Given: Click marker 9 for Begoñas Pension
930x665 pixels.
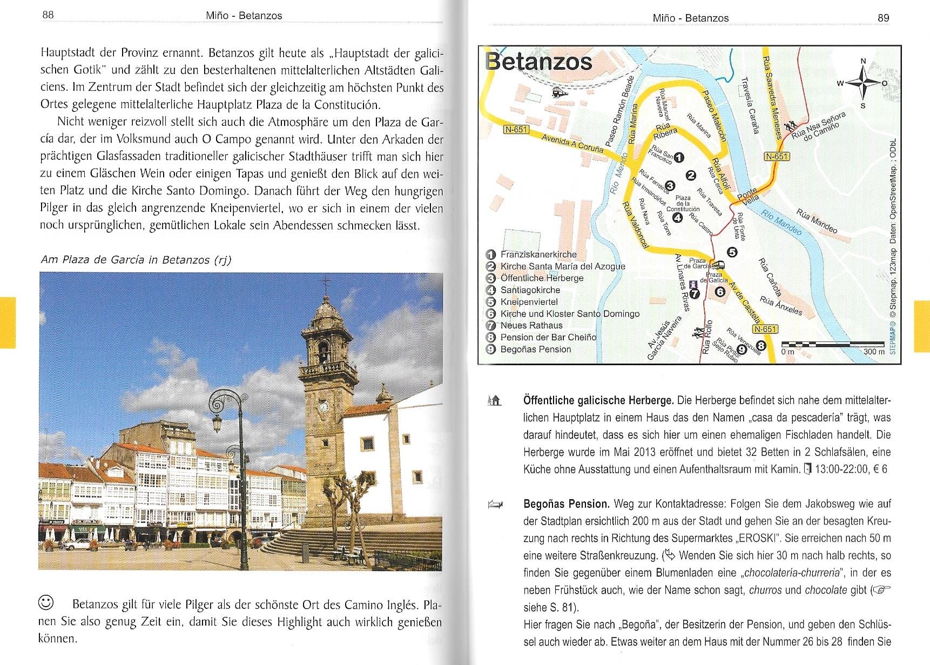Looking at the screenshot, I should (x=742, y=350).
